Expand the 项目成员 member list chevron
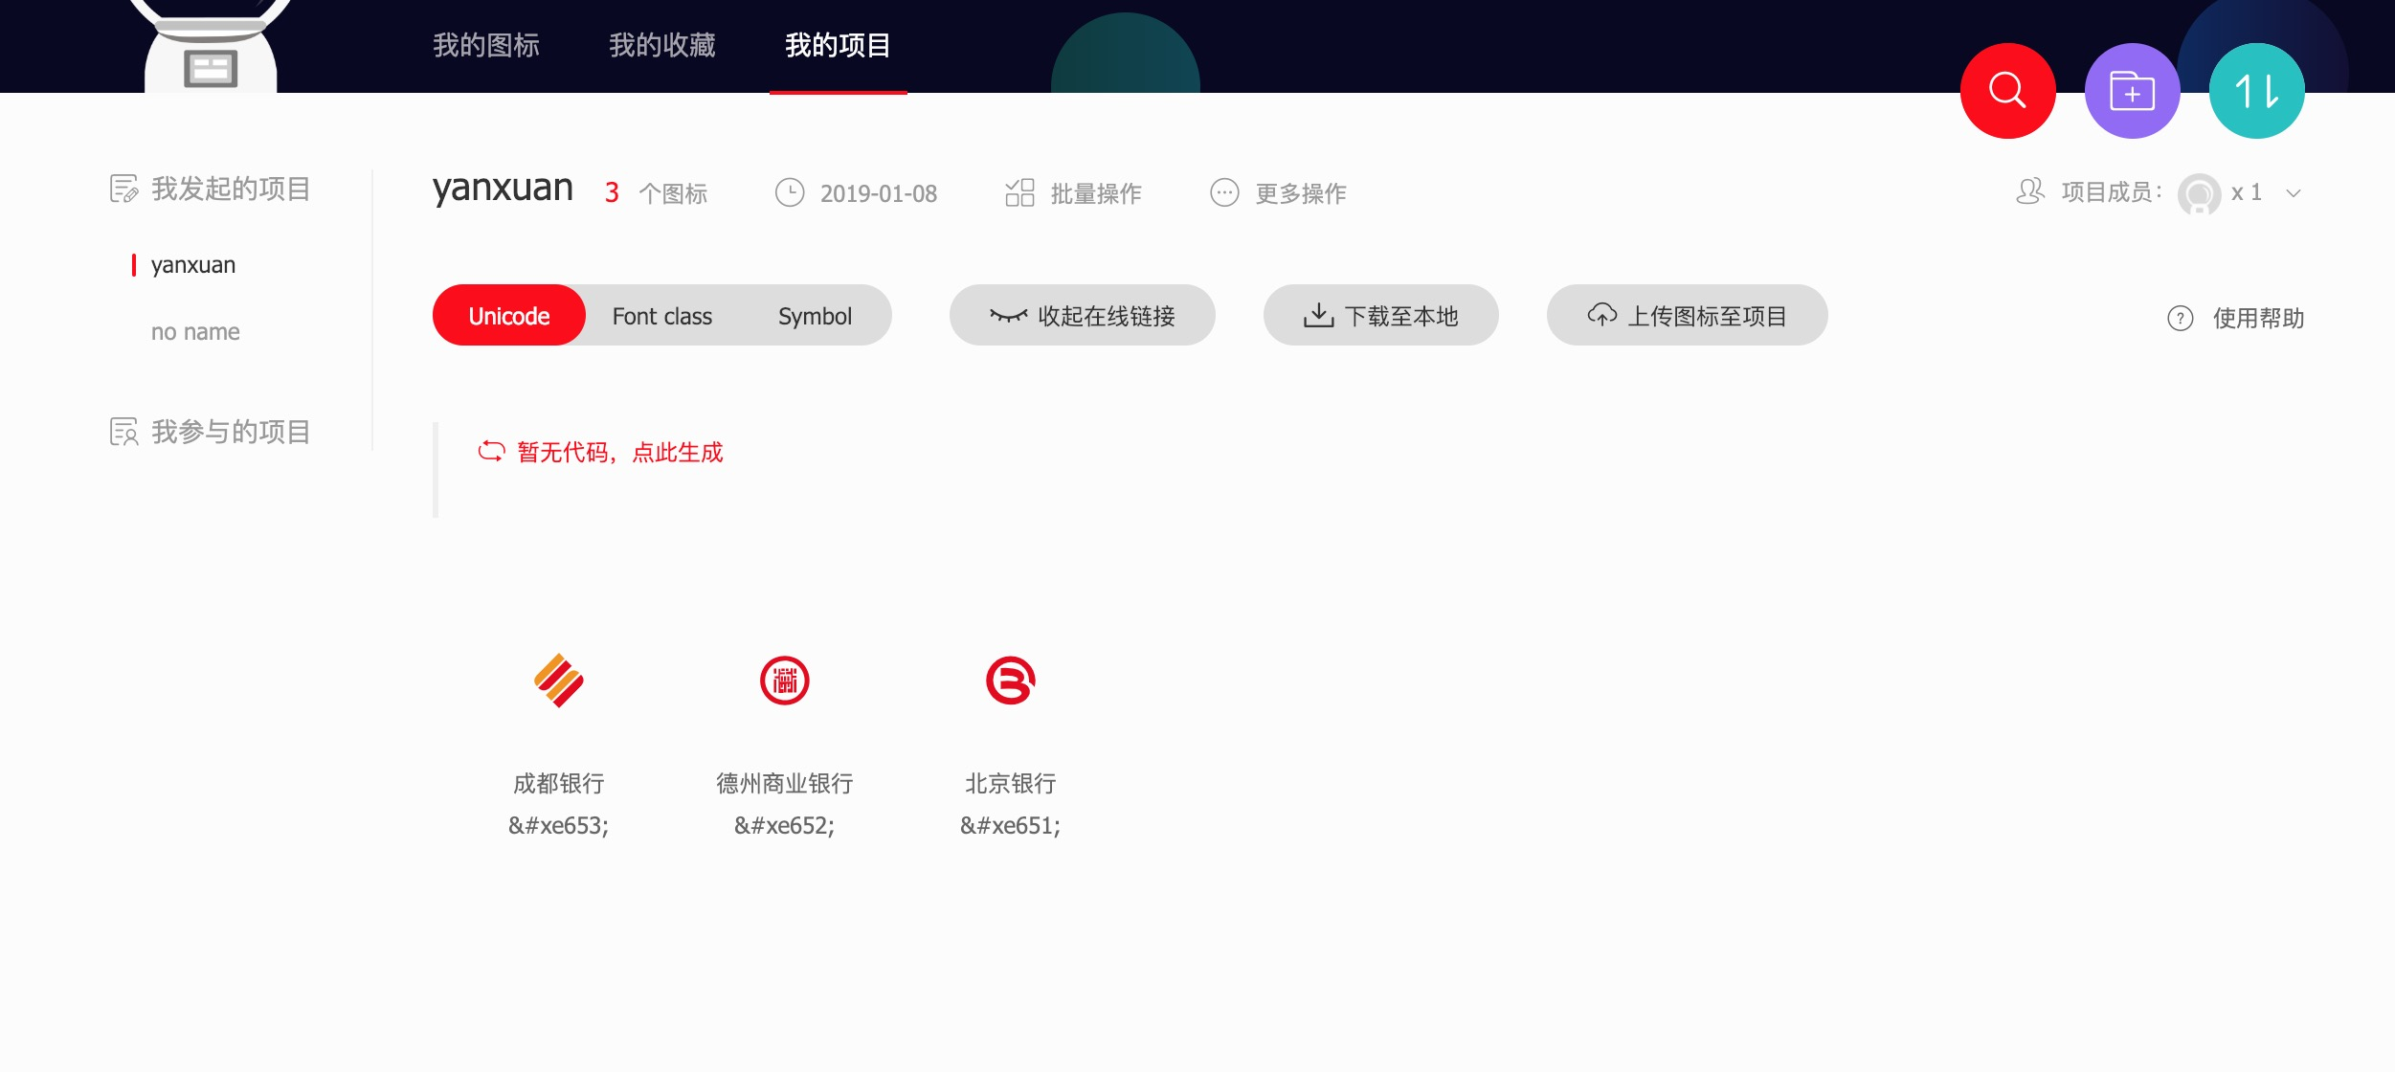 pos(2292,194)
